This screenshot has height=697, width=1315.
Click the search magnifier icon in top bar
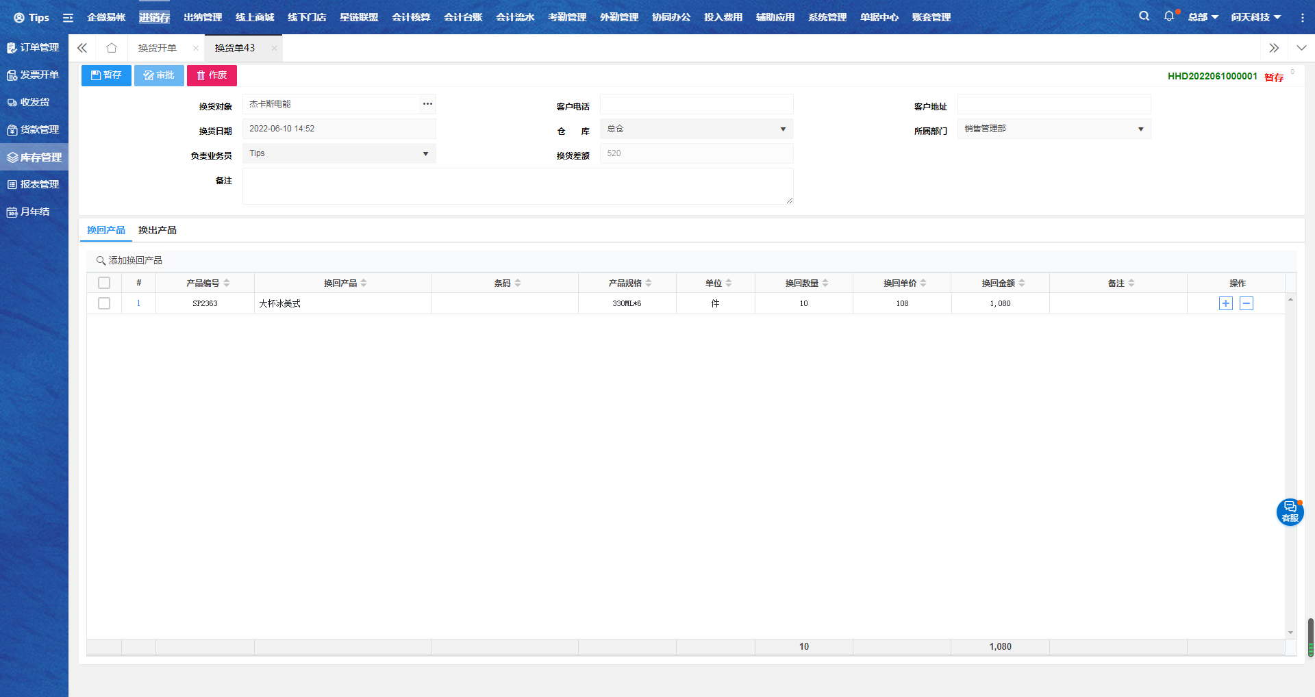click(1144, 16)
